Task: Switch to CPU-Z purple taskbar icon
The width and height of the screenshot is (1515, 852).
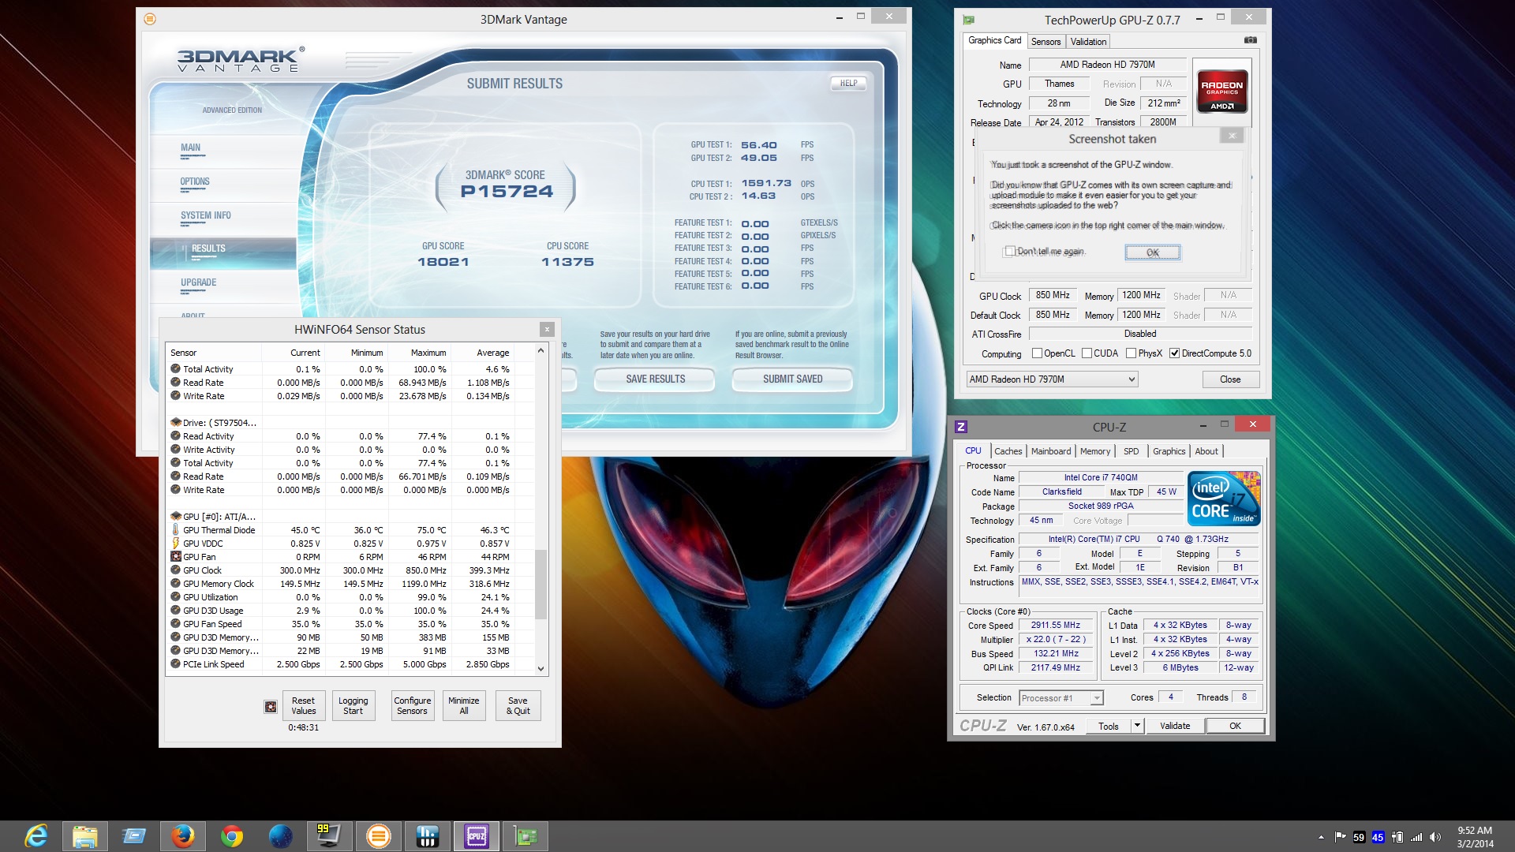Action: click(477, 836)
